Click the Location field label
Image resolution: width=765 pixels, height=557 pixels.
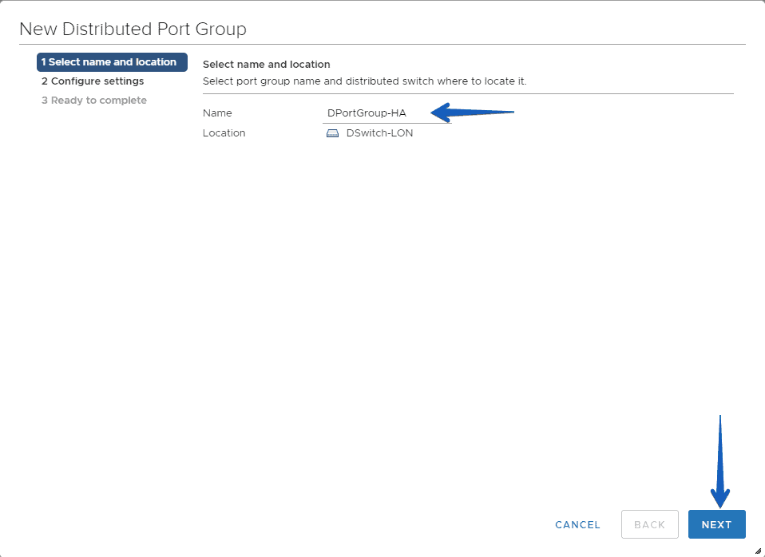(x=224, y=132)
